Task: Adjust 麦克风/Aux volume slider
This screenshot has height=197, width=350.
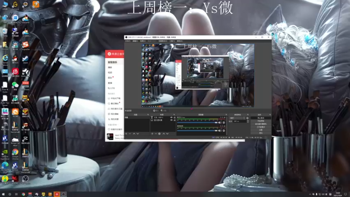Action: [197, 123]
